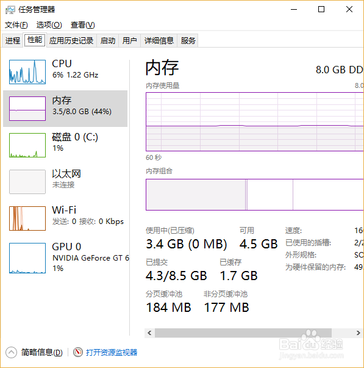Select the 以太网 Ethernet entry

[x=65, y=182]
